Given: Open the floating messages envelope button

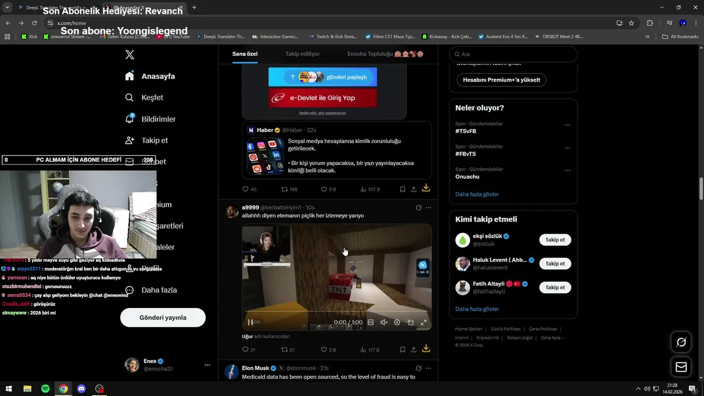Looking at the screenshot, I should click(681, 367).
